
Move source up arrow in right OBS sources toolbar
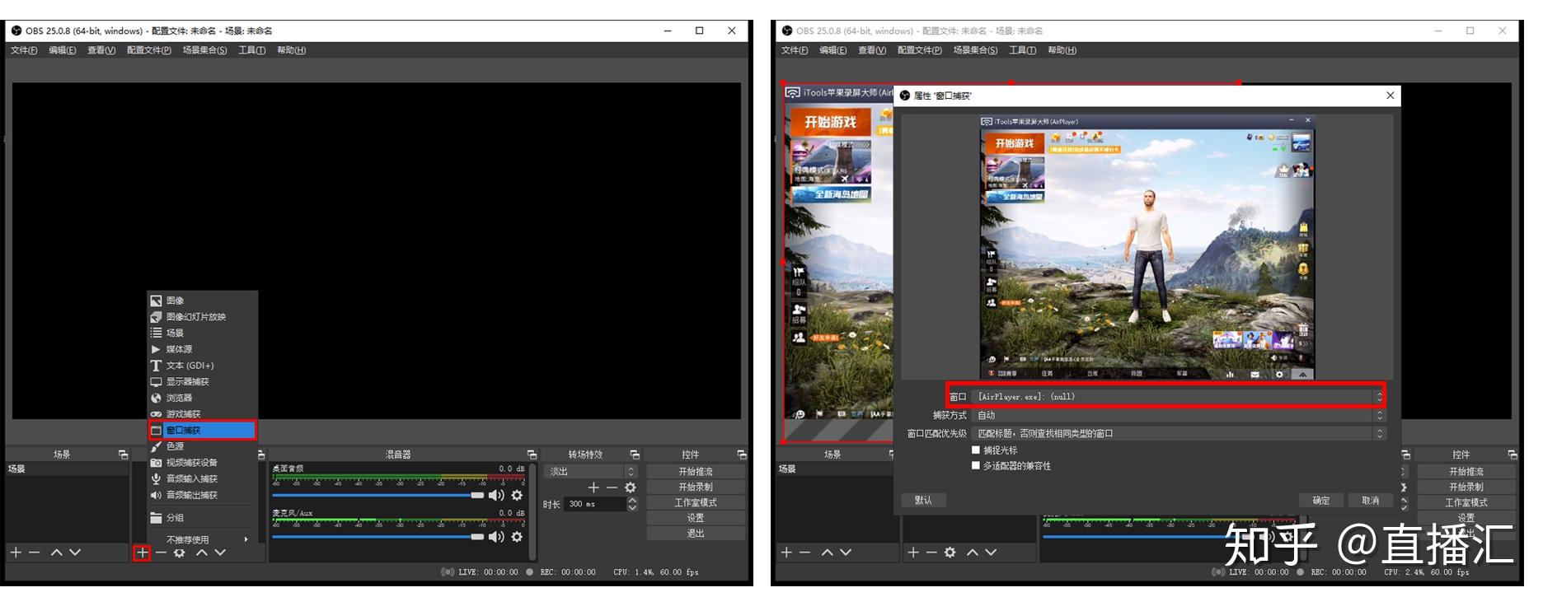point(972,553)
